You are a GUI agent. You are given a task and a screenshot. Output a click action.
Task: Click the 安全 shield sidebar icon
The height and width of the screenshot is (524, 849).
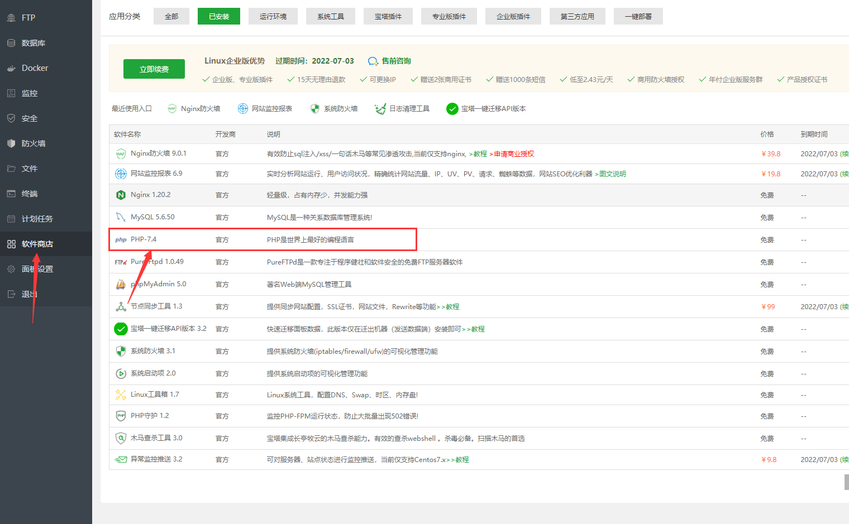point(11,118)
